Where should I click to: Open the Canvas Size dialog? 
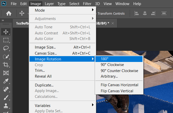[46, 53]
